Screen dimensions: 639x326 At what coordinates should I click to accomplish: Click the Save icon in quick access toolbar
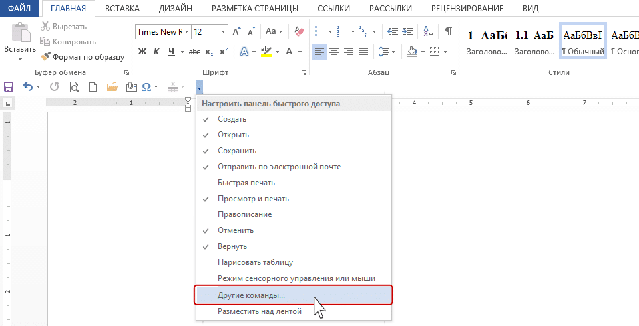(9, 86)
